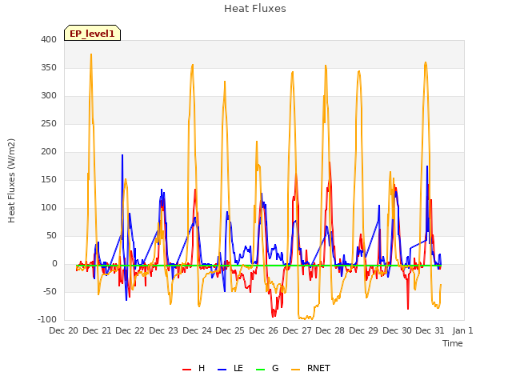Click the Dec 20 x-axis tick label
Image resolution: width=512 pixels, height=384 pixels.
tap(64, 330)
